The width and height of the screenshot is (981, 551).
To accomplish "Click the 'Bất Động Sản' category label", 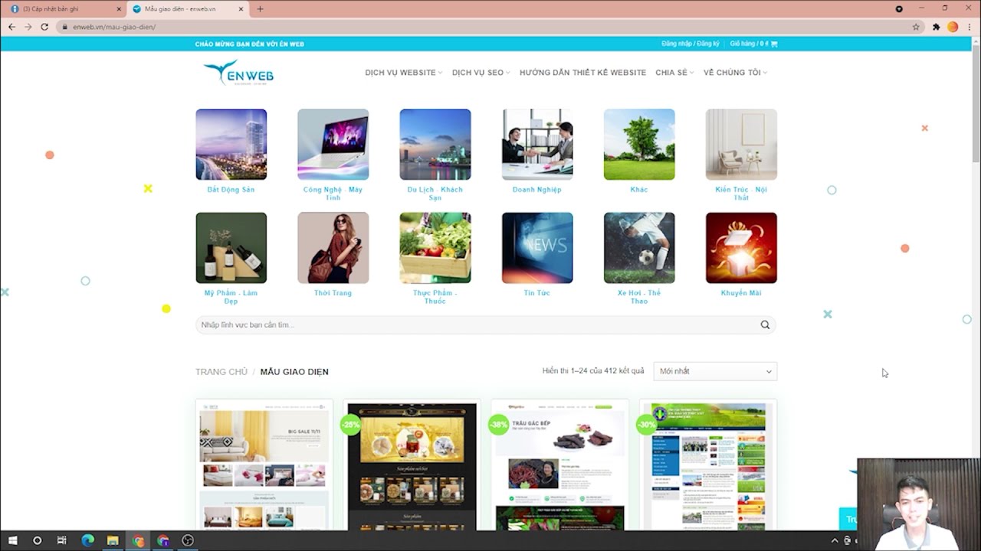I will coord(231,190).
